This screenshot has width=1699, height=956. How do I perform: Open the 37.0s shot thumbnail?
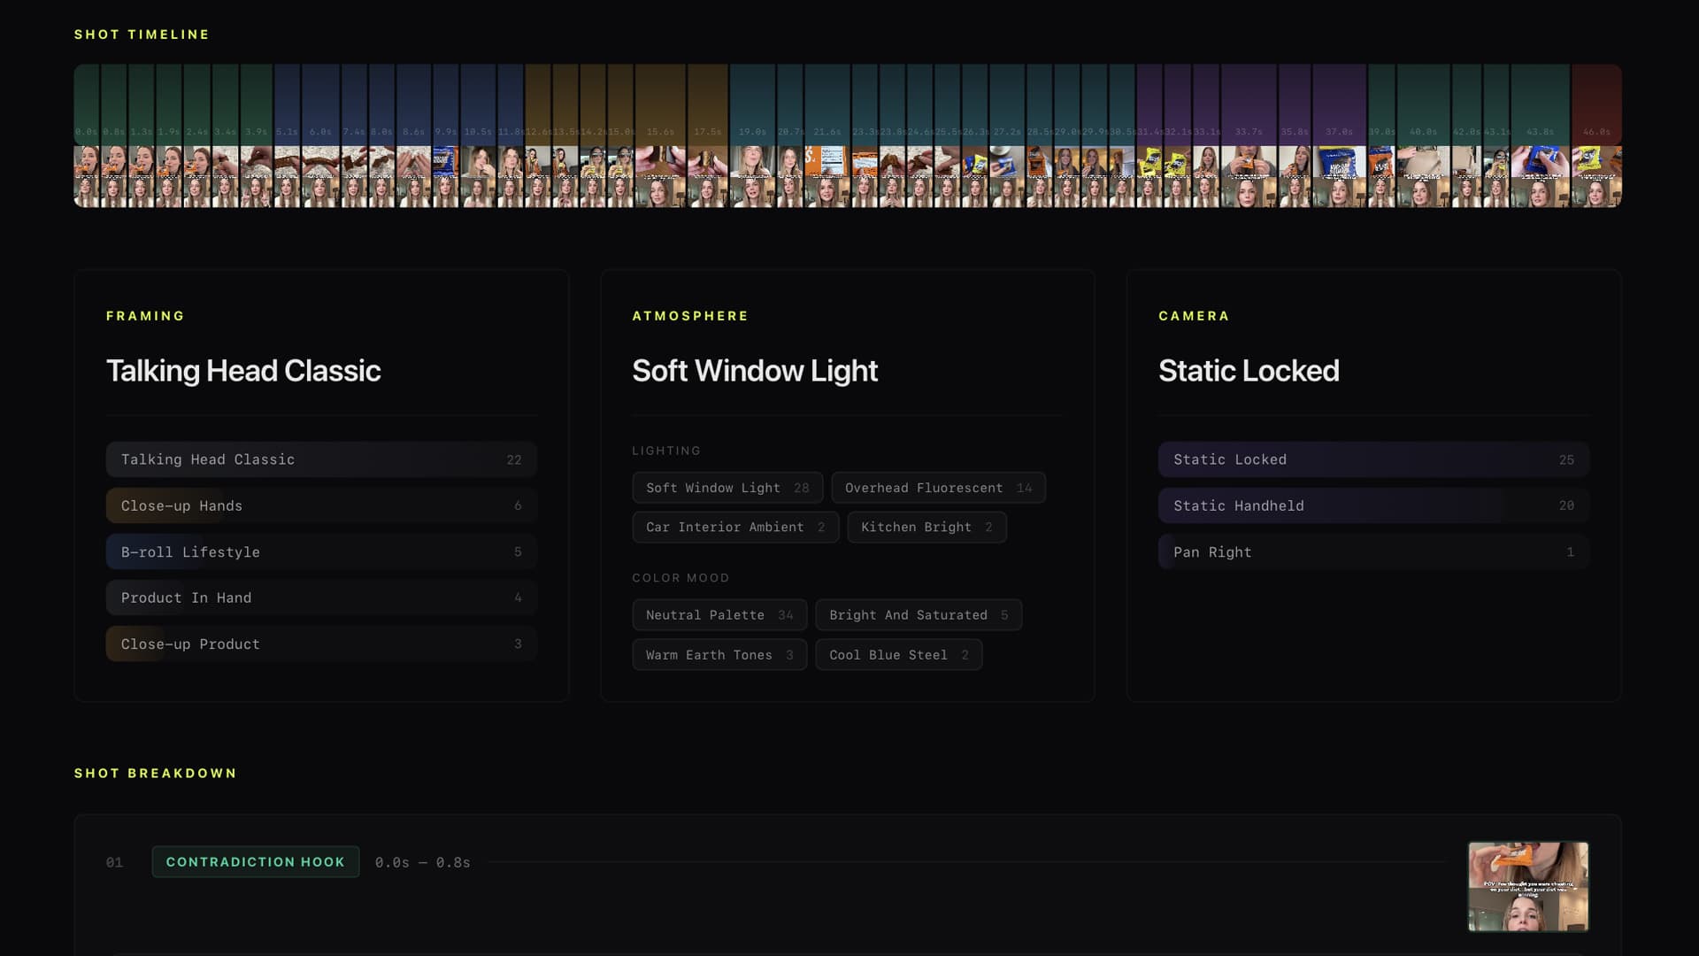[x=1339, y=177]
